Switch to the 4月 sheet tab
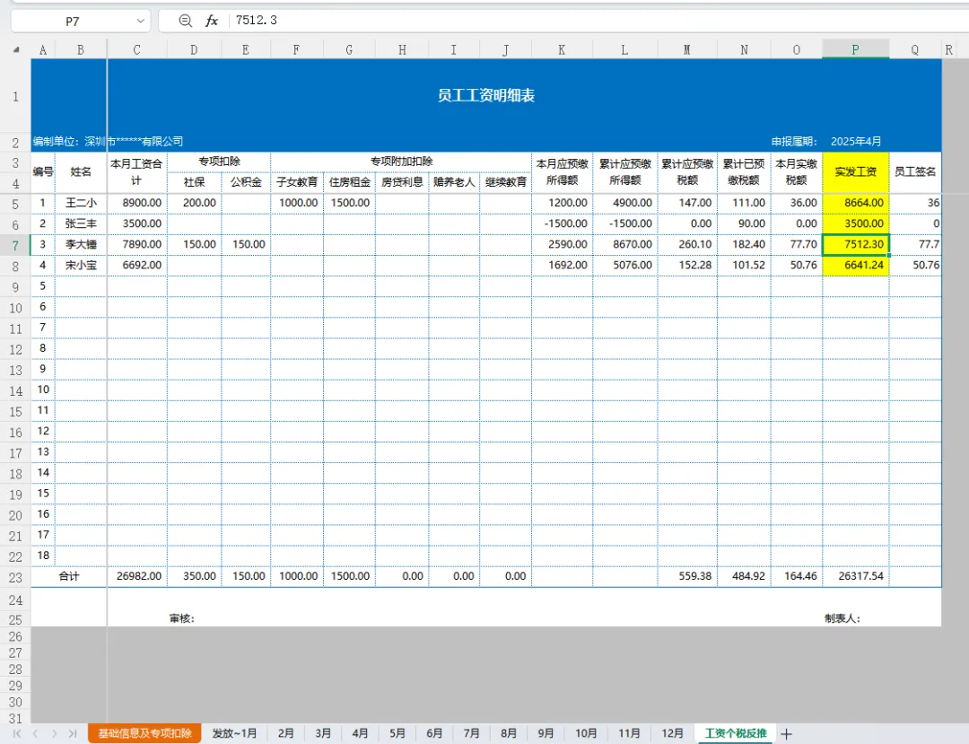Screen dimensions: 969x744 (x=360, y=733)
